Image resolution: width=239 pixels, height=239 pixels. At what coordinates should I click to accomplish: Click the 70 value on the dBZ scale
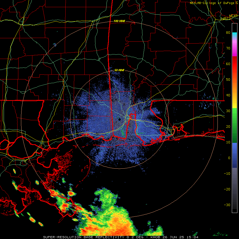(x=228, y=48)
